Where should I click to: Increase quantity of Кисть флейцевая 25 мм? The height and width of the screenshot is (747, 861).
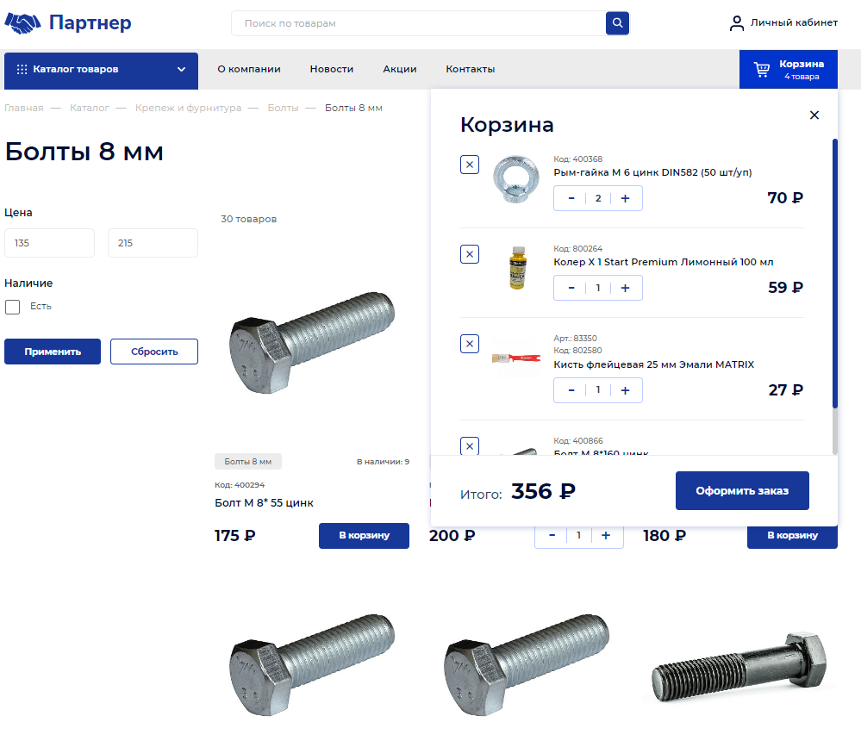(x=626, y=390)
